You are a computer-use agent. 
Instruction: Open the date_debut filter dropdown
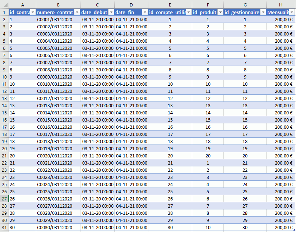(111, 13)
